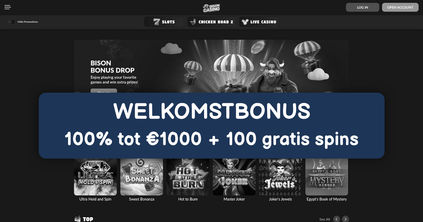The height and width of the screenshot is (222, 423).
Task: Click the Log In button
Action: [362, 7]
